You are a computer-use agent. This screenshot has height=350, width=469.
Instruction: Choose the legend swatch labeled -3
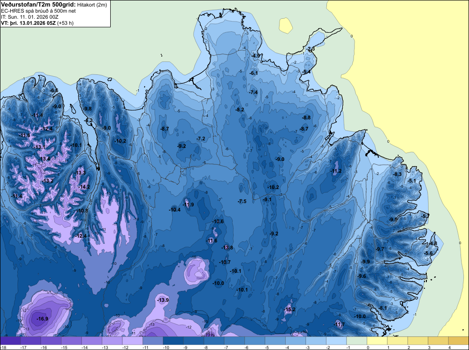pyautogui.click(x=316, y=341)
